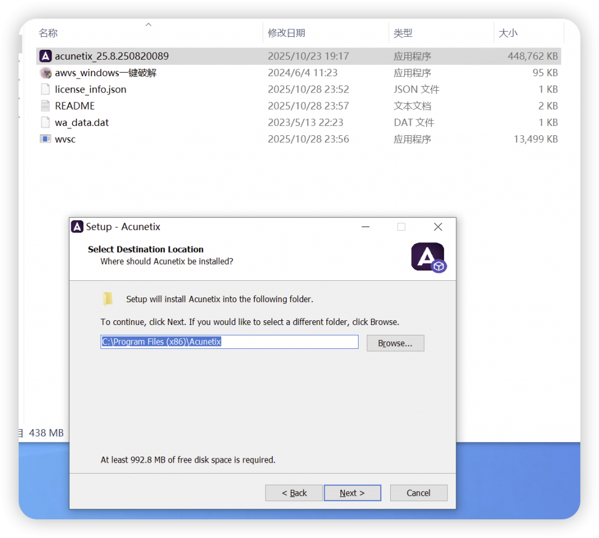599x538 pixels.
Task: Click the Acunetix logo in the setup dialog header
Action: click(x=428, y=256)
